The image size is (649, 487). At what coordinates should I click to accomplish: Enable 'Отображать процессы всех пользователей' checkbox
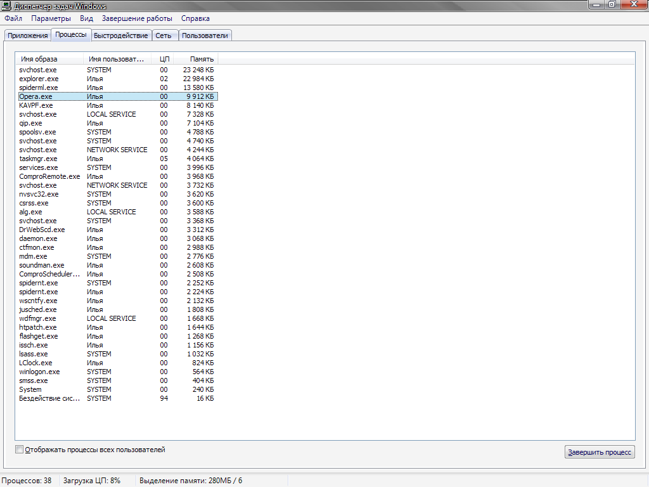(x=20, y=450)
